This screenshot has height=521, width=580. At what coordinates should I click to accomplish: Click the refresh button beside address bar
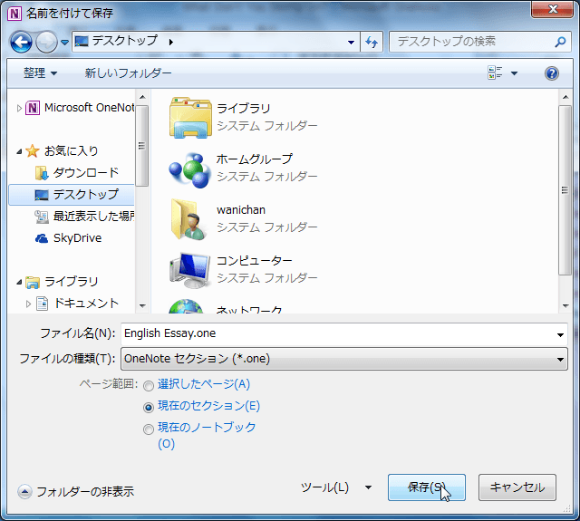coord(372,42)
